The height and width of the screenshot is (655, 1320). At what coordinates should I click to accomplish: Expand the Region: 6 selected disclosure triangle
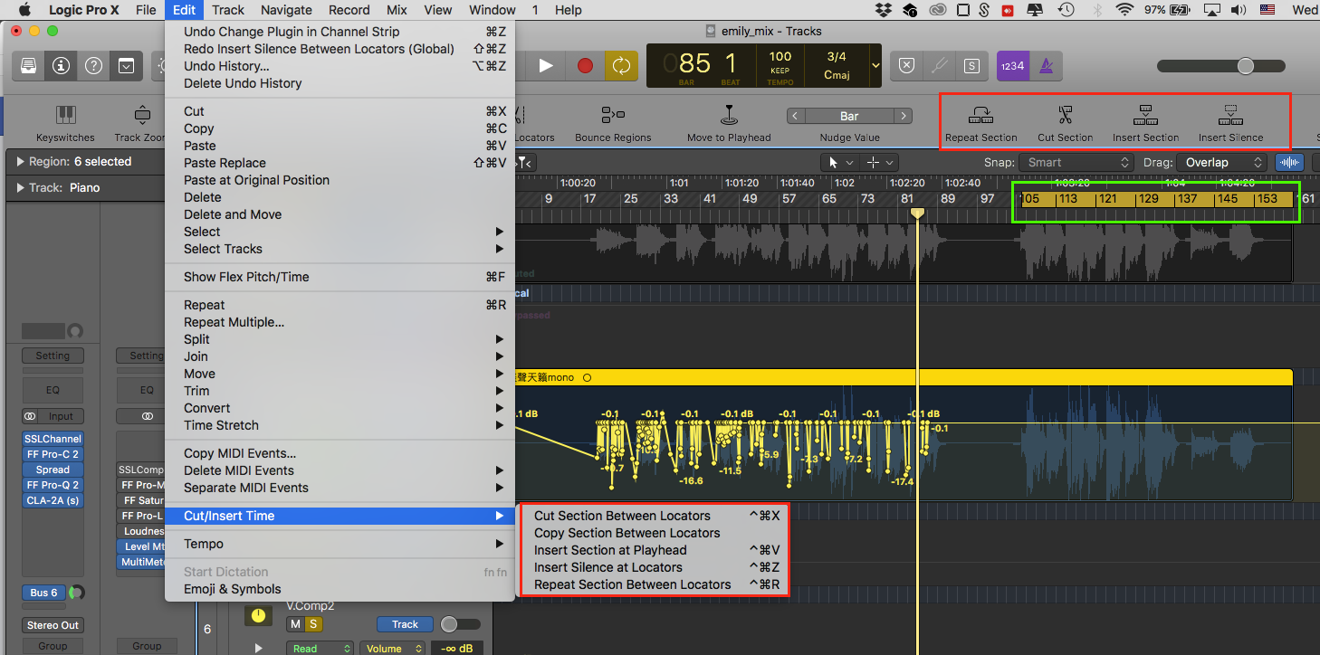pos(21,162)
